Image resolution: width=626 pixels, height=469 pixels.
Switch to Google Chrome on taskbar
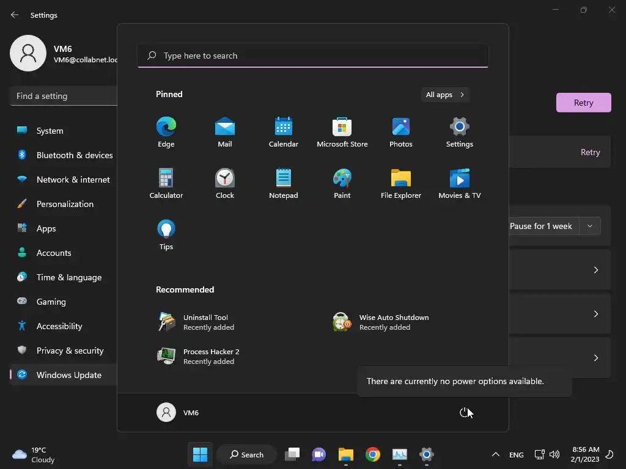click(x=373, y=454)
